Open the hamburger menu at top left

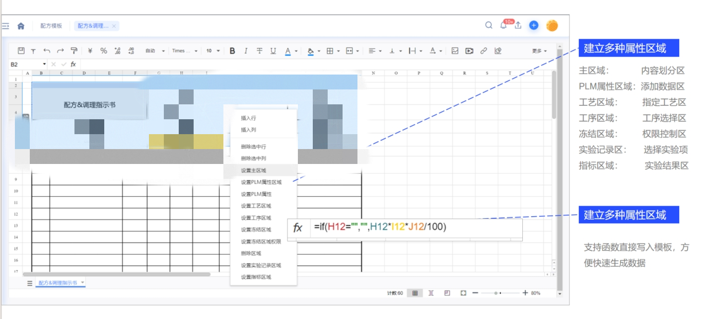coord(5,26)
